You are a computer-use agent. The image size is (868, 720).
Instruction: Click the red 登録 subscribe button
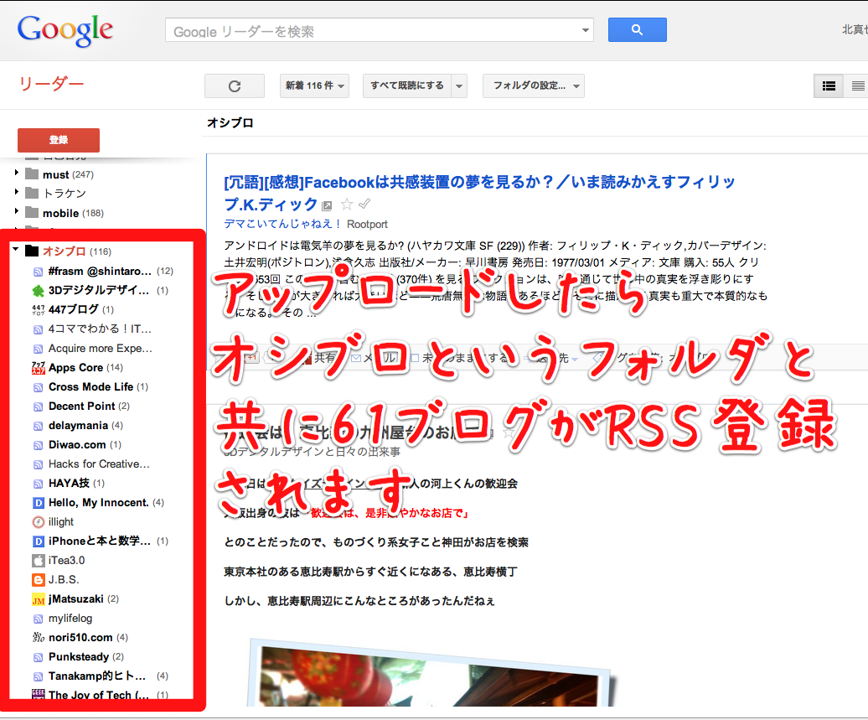point(59,140)
